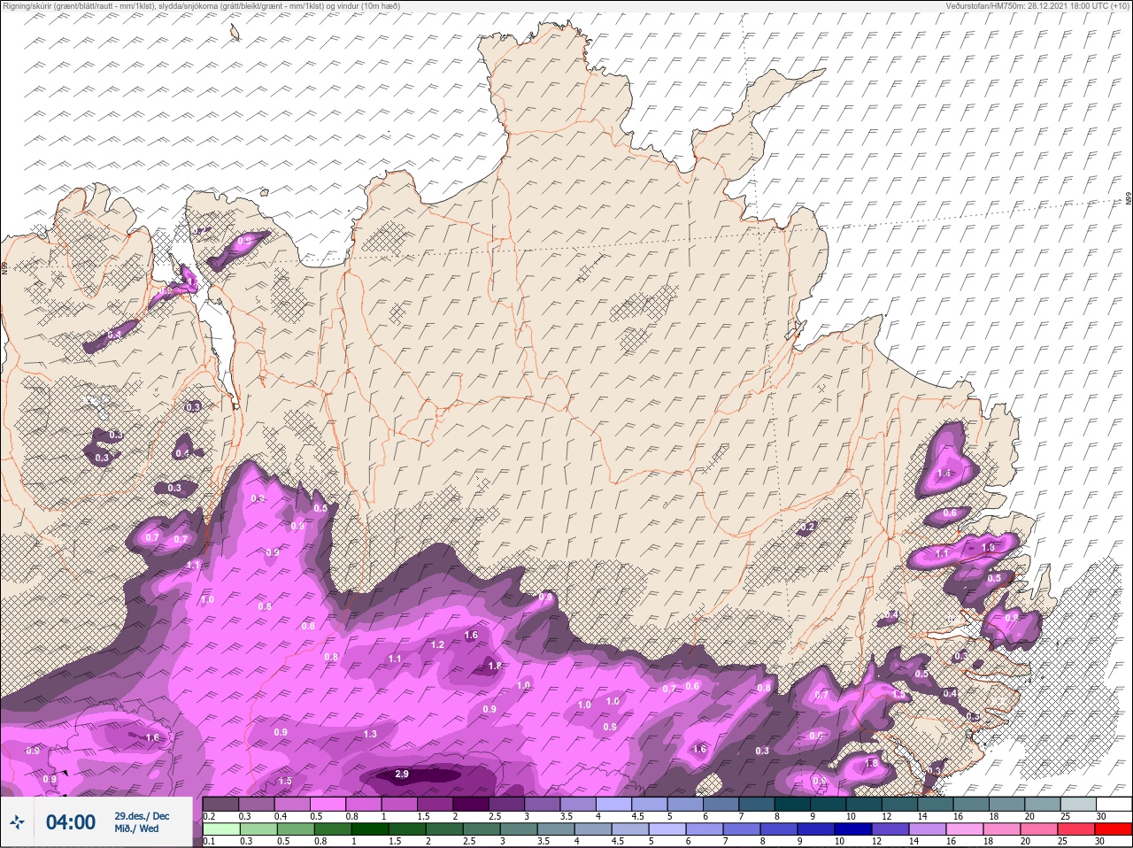The height and width of the screenshot is (848, 1133).
Task: Click the '2.9' precipitation value on the map
Action: 401,775
